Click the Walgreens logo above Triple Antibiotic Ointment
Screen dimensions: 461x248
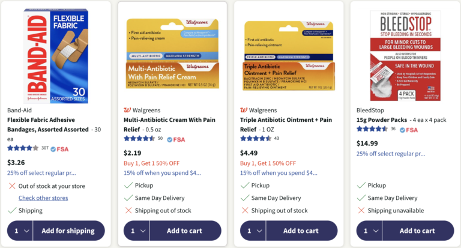244,110
